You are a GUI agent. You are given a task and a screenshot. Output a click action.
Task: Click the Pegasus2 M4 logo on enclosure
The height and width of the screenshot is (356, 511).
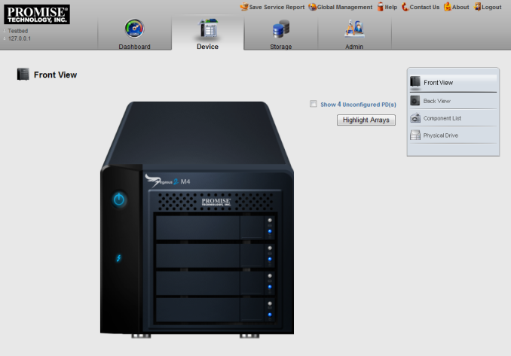(x=167, y=181)
